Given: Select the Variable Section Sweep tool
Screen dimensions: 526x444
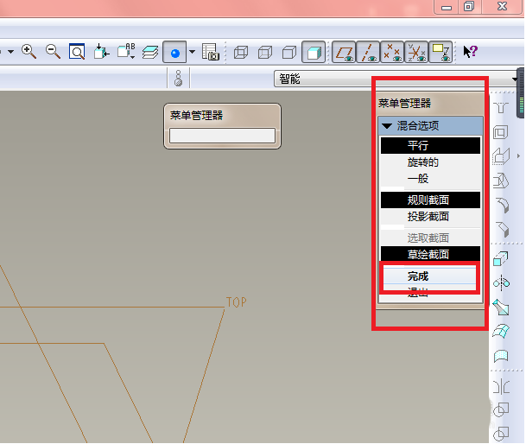Looking at the screenshot, I should tap(501, 308).
